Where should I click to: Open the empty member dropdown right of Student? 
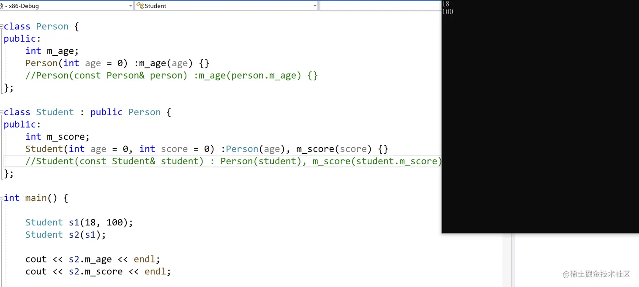pos(380,6)
